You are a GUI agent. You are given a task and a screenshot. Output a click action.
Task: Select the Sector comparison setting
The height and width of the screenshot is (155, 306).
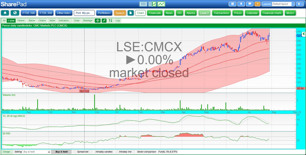tap(146, 152)
